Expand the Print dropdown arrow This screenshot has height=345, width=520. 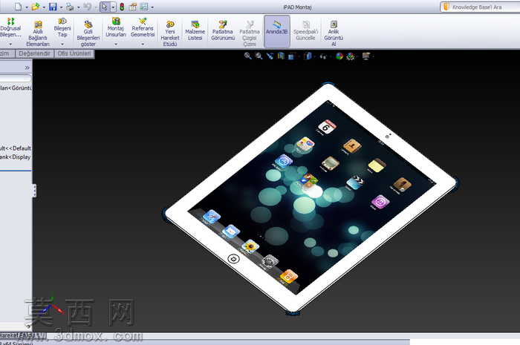79,7
